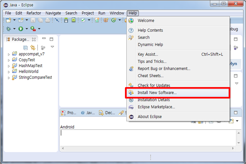Click console horizontal scrollbar left arrow
Screen dimensions: 246x164
(x=63, y=148)
